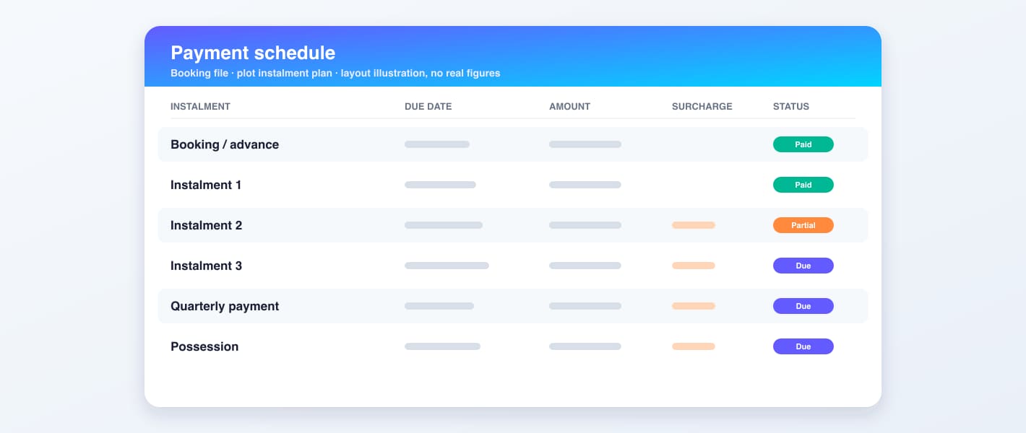The width and height of the screenshot is (1026, 433).
Task: Open the Instalment 3 row
Action: pos(513,266)
